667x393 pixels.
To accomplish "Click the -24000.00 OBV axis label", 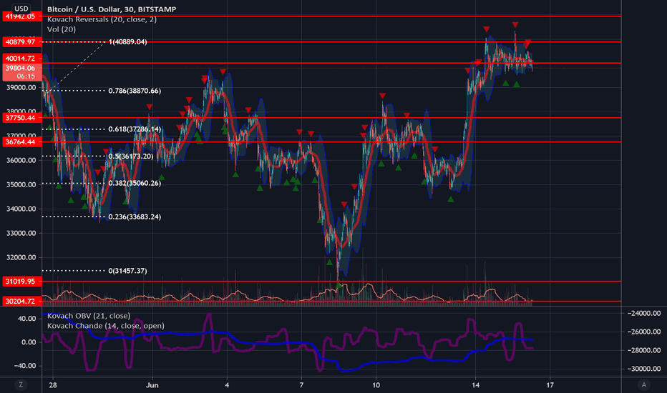I will click(643, 313).
